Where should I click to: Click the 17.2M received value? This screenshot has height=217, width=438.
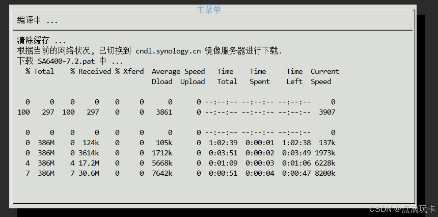pyautogui.click(x=89, y=163)
